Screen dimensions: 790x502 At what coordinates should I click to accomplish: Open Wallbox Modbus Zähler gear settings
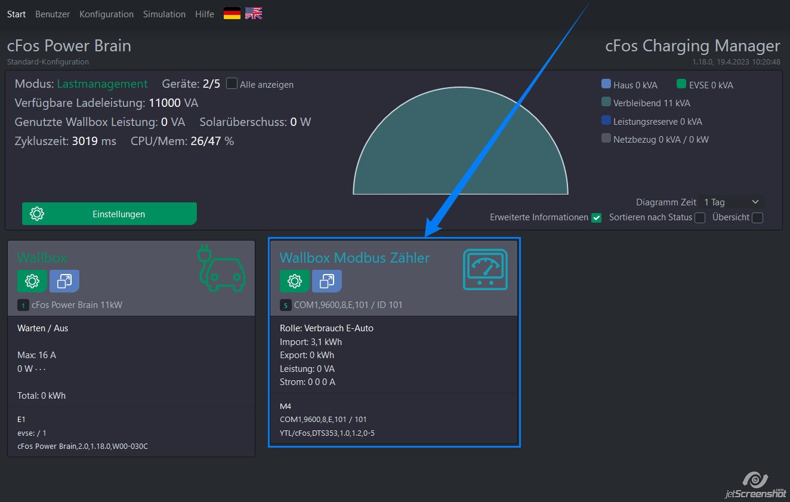295,281
